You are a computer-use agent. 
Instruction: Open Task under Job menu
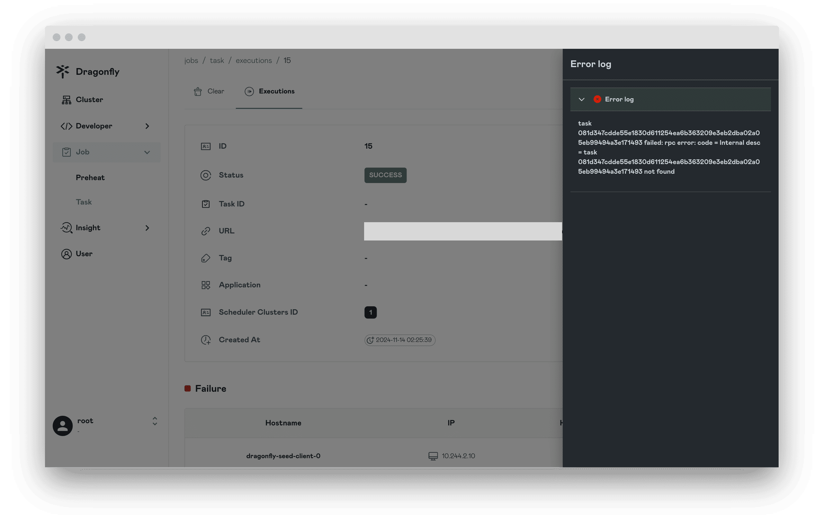[84, 202]
